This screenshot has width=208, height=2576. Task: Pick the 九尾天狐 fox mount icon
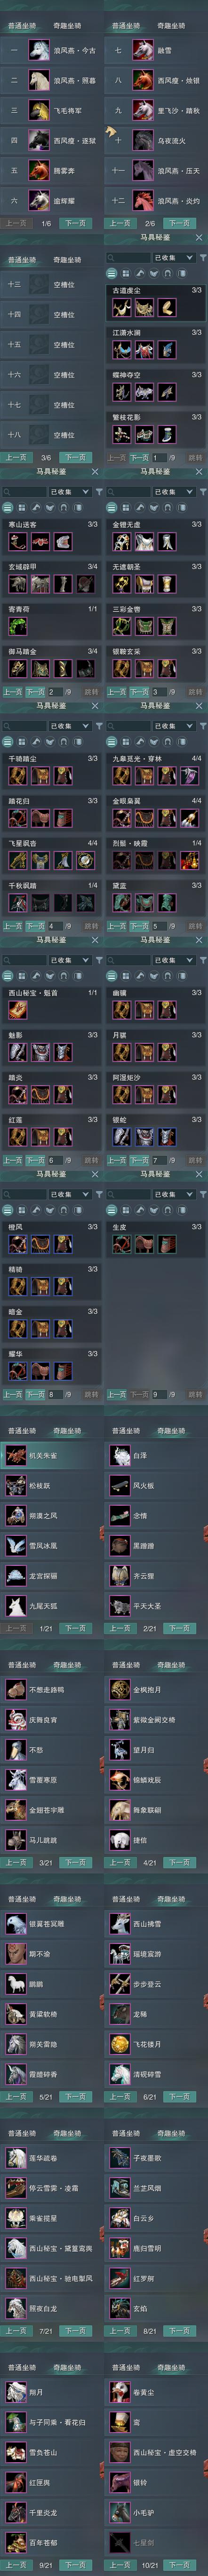15,1605
